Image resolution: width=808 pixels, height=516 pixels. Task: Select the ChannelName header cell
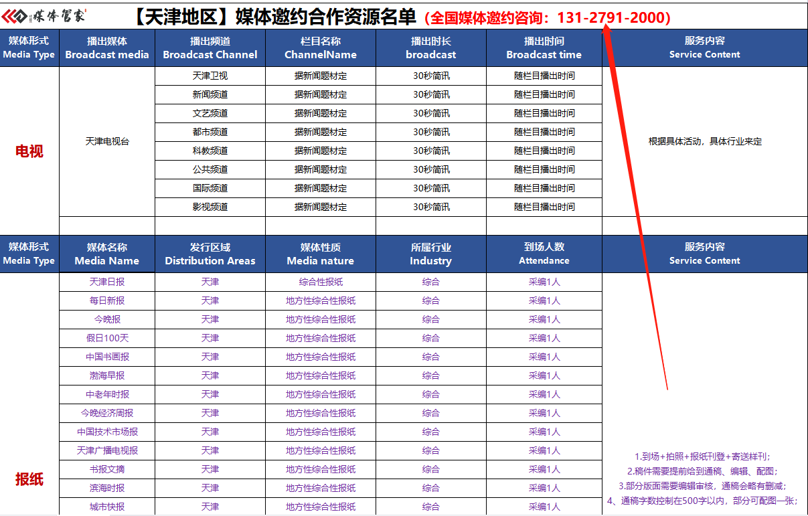pyautogui.click(x=321, y=48)
